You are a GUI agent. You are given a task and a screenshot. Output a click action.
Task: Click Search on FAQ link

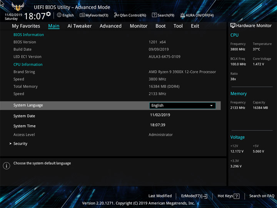point(262,196)
